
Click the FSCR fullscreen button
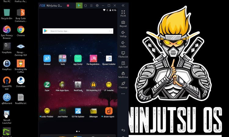click(x=123, y=13)
